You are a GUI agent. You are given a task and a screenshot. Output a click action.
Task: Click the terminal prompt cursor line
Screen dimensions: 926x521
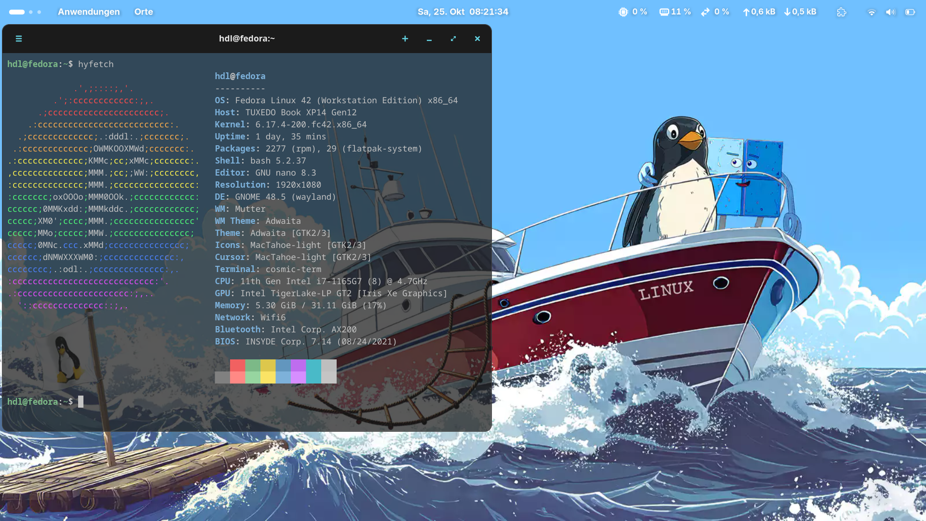pyautogui.click(x=81, y=401)
